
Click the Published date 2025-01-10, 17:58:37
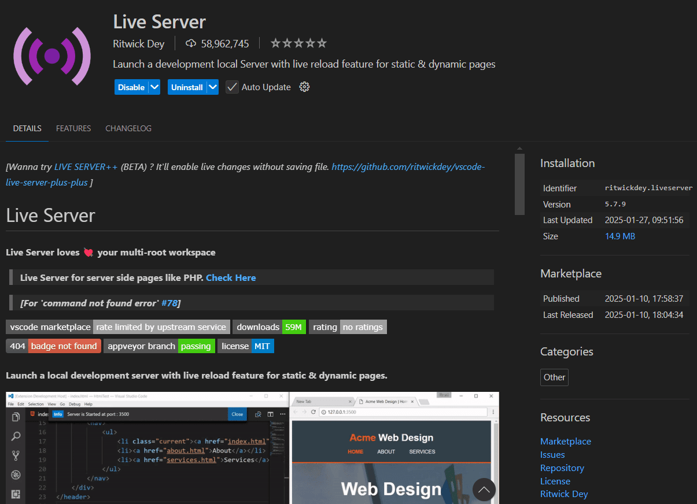[644, 299]
